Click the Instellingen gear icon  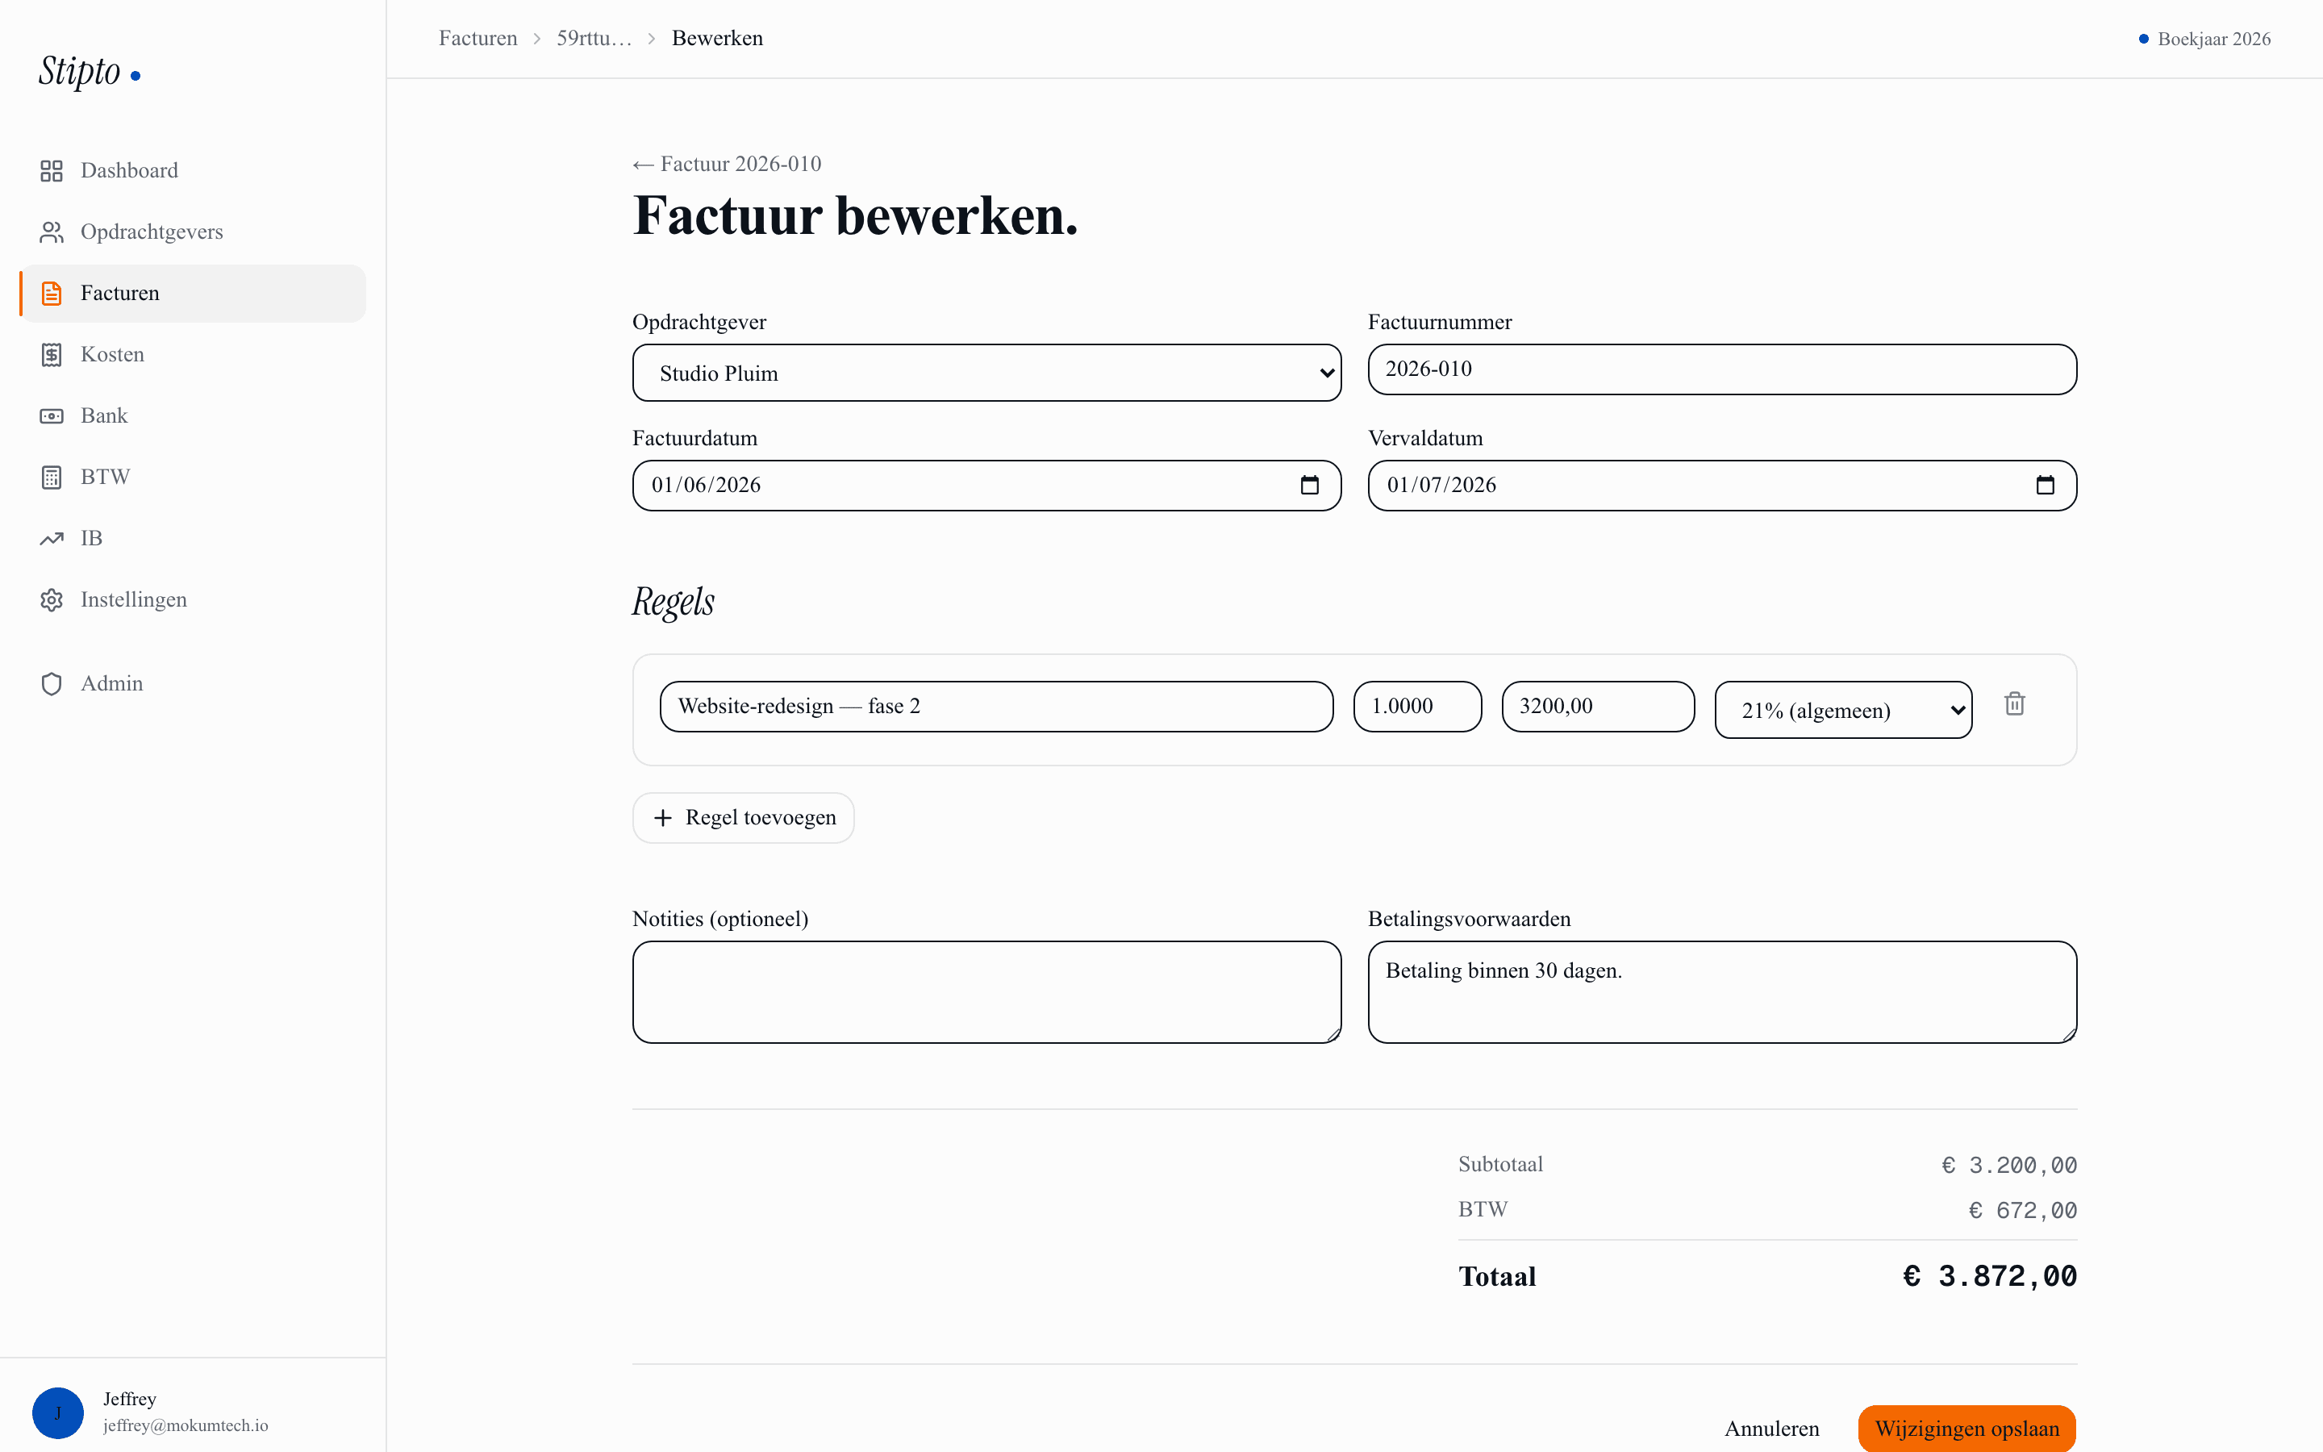[52, 600]
